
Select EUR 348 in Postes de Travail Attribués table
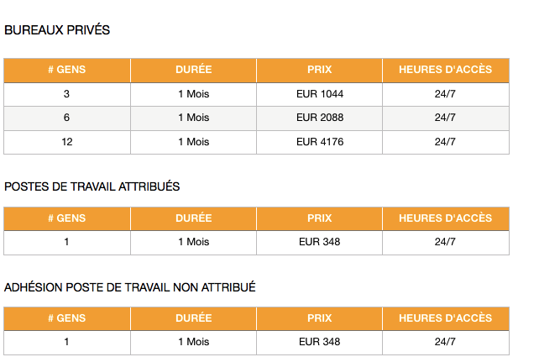(x=319, y=242)
